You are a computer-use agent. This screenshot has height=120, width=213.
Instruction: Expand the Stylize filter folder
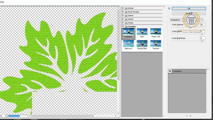tap(123, 23)
